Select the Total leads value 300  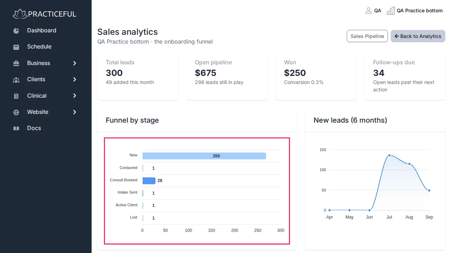click(114, 73)
